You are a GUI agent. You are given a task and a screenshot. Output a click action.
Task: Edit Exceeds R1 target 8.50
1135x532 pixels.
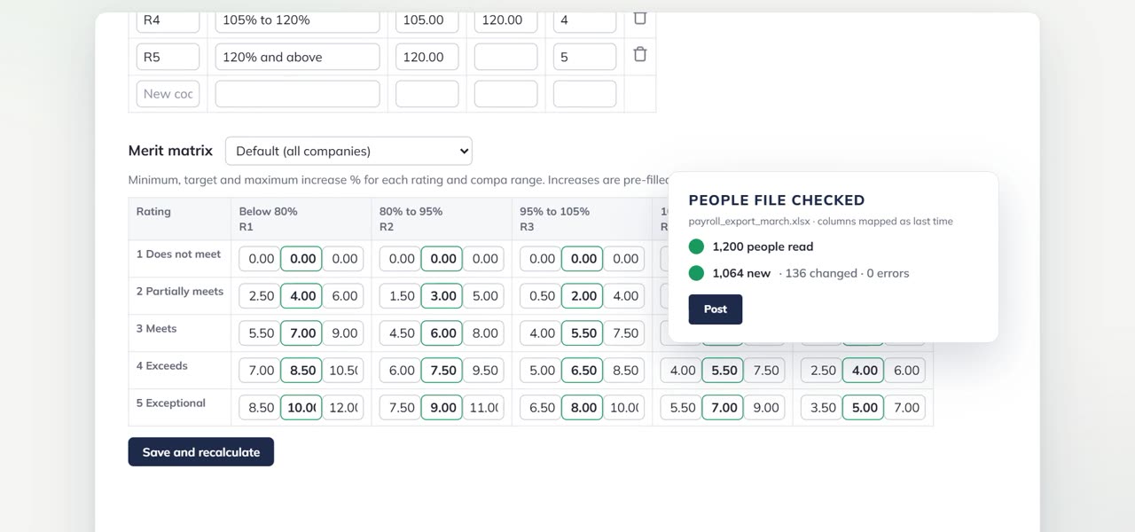pyautogui.click(x=301, y=371)
